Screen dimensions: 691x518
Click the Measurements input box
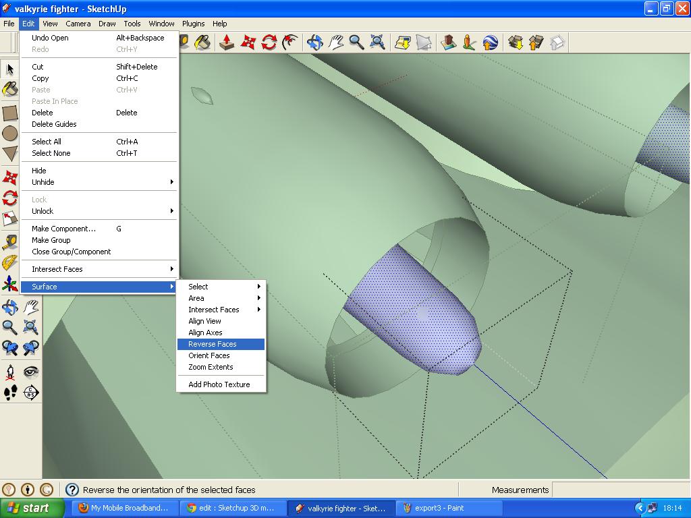pos(621,490)
